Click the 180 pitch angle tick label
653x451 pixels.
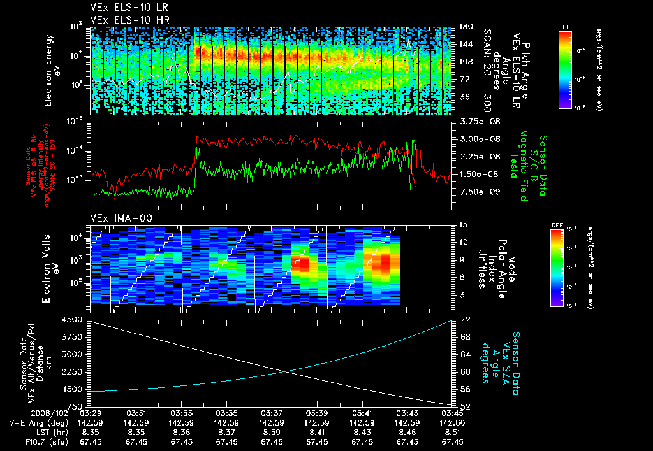[466, 27]
